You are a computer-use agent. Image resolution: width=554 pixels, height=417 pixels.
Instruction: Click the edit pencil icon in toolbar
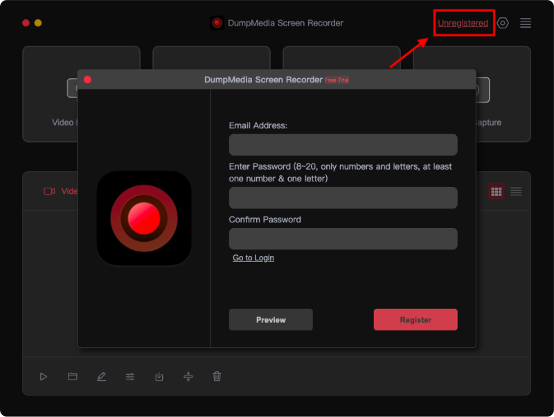point(101,376)
